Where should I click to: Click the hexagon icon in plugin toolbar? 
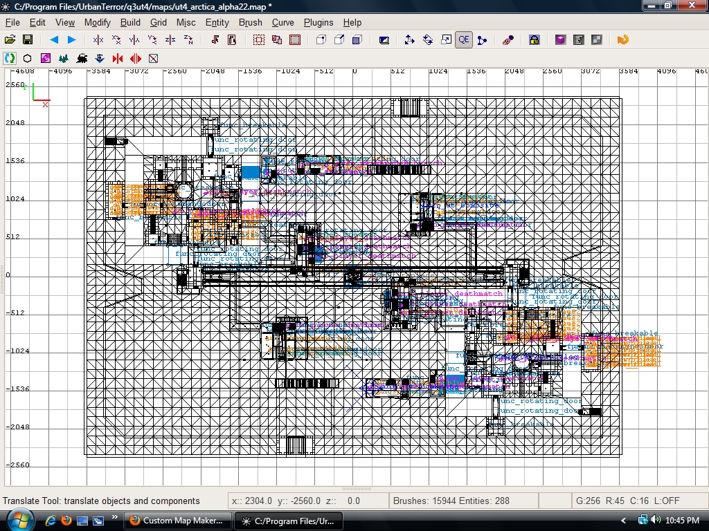[x=28, y=59]
